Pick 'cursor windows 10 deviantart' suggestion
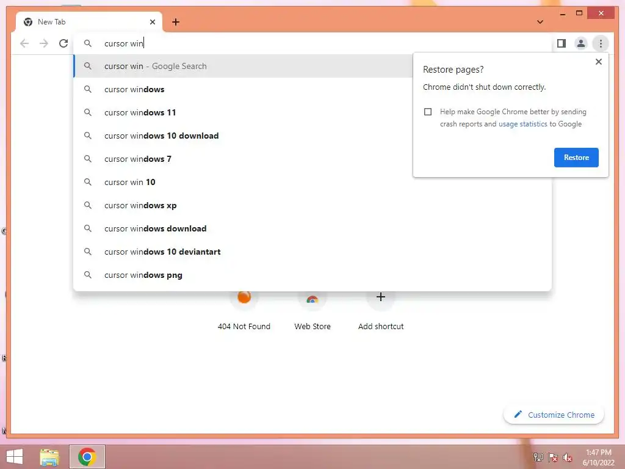 312,252
